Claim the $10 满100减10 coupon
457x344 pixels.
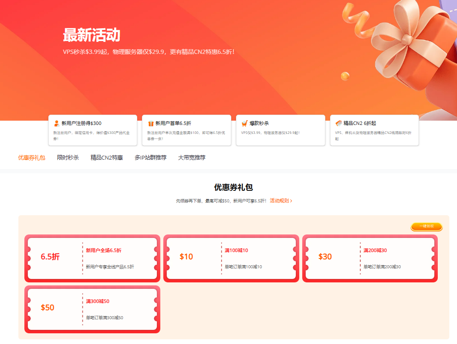click(231, 258)
